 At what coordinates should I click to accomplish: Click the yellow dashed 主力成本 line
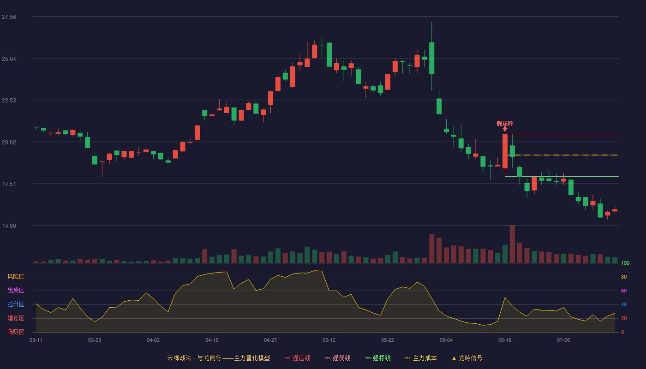563,155
